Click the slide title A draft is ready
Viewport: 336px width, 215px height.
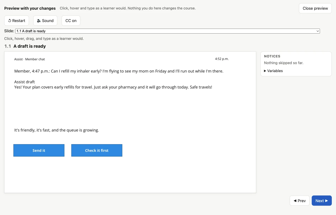click(30, 46)
